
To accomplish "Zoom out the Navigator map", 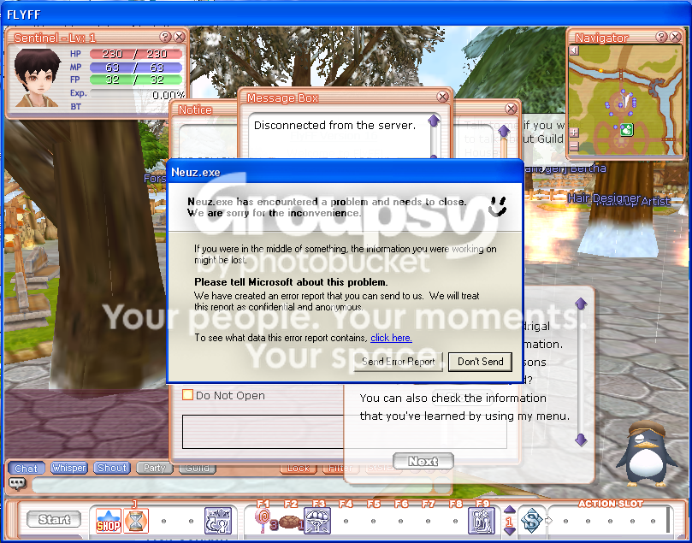I will point(574,146).
